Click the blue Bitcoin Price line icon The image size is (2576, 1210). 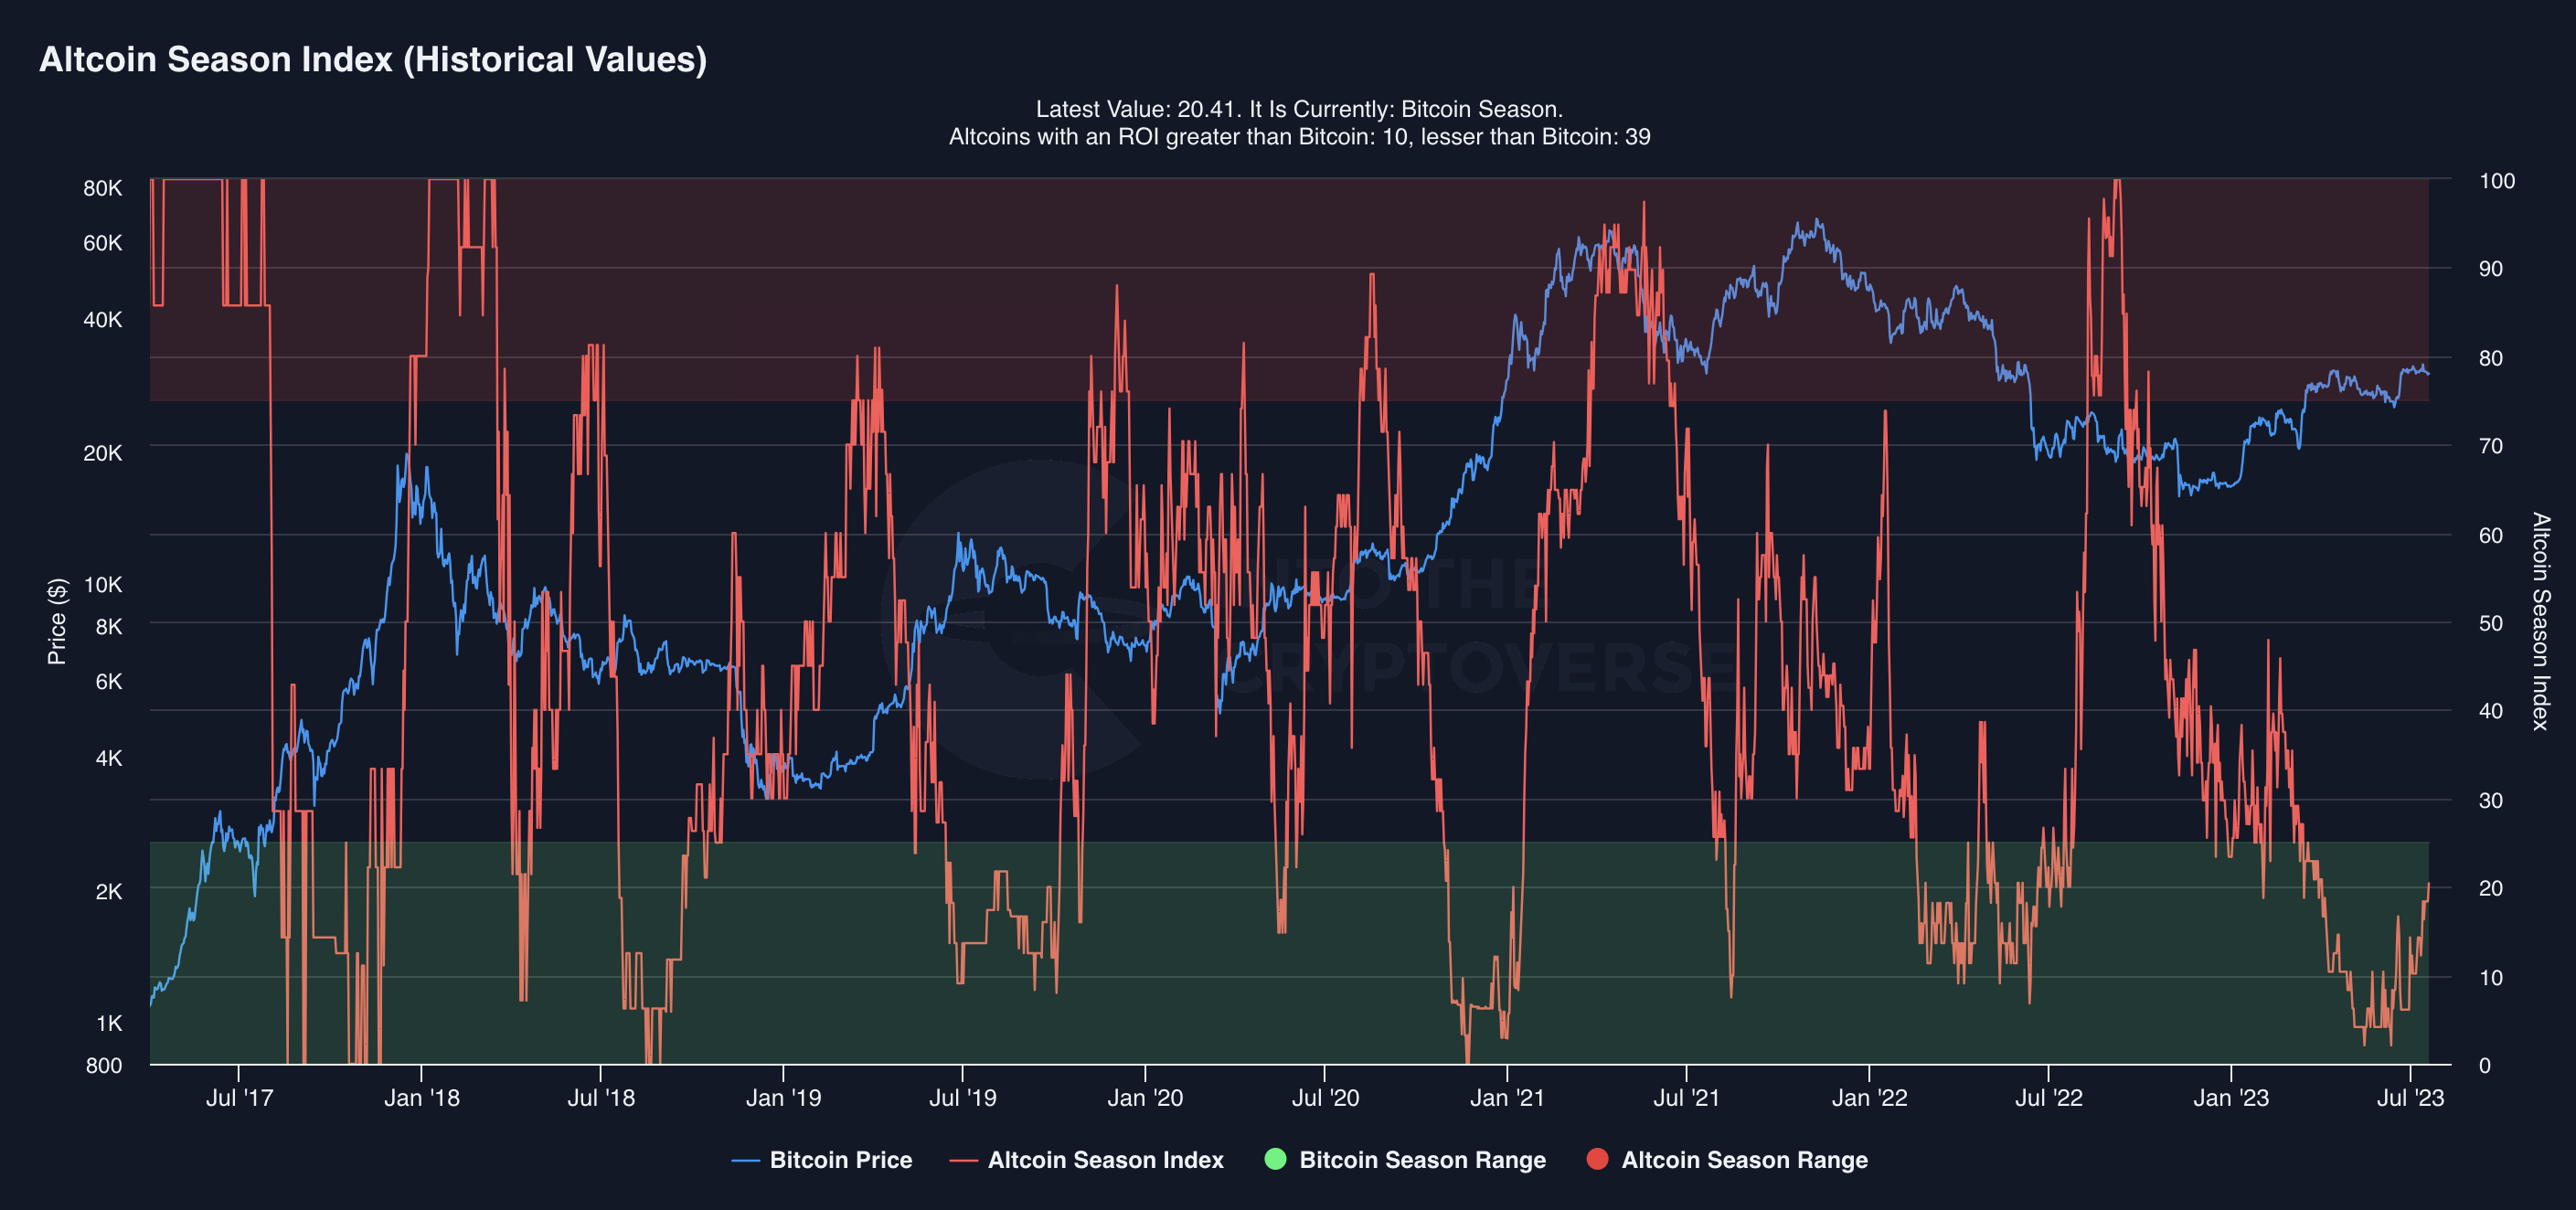pos(746,1161)
